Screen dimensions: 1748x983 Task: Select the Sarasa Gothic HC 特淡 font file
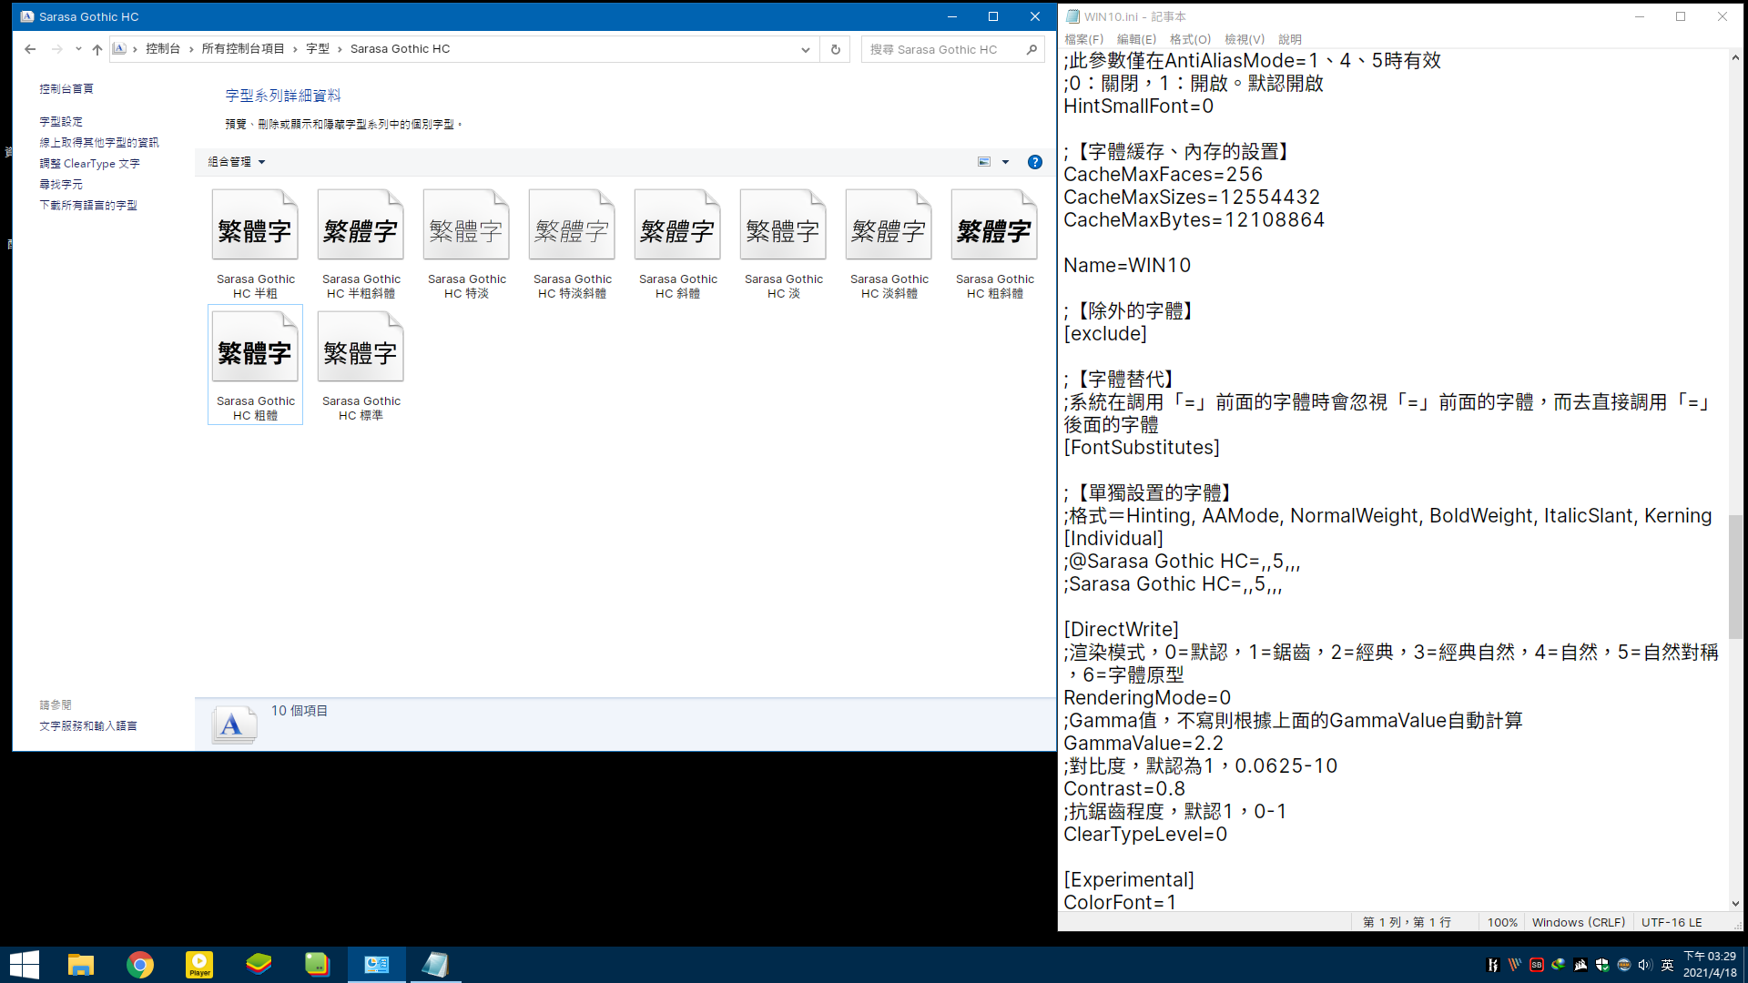point(466,244)
